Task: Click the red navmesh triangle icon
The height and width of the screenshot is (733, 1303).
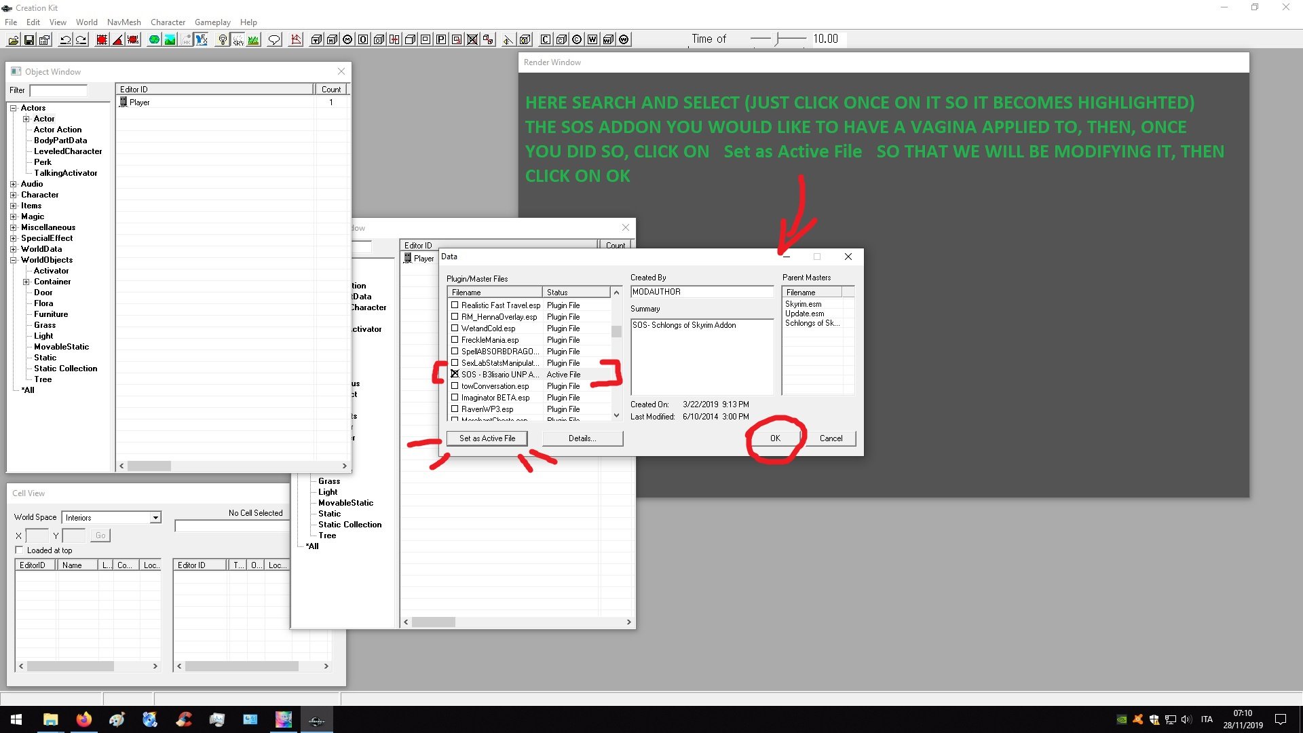Action: coord(296,40)
